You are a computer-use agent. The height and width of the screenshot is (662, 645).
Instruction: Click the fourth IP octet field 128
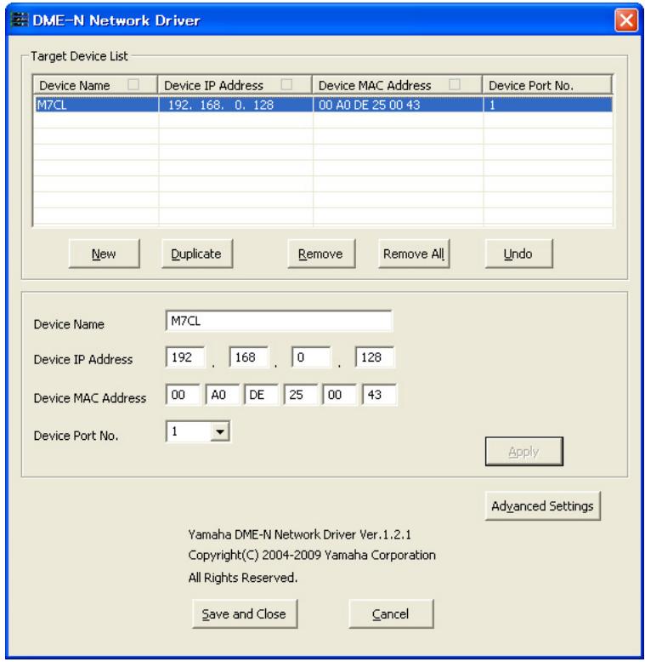click(x=375, y=357)
